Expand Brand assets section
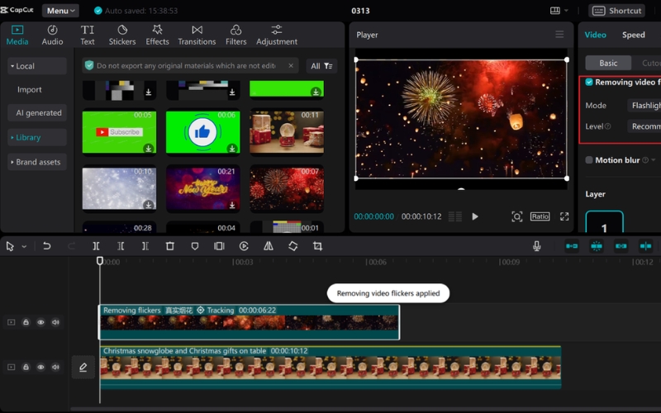Viewport: 661px width, 413px height. click(x=37, y=162)
